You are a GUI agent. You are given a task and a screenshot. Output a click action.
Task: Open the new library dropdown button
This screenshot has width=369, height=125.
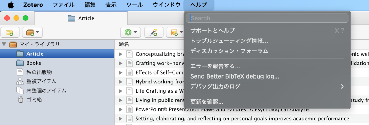[x=32, y=32]
